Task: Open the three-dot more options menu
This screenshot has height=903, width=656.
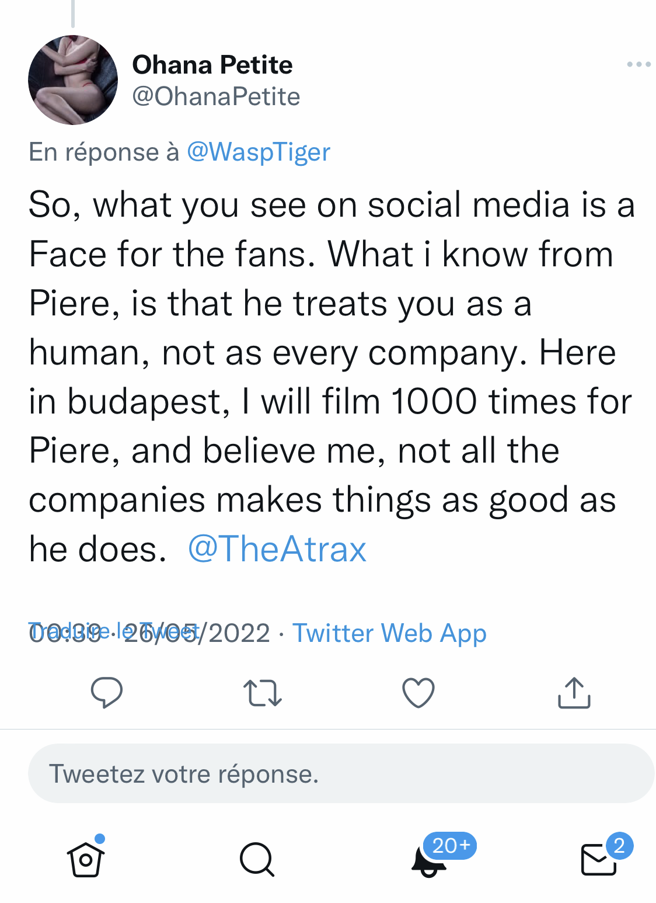Action: point(638,64)
